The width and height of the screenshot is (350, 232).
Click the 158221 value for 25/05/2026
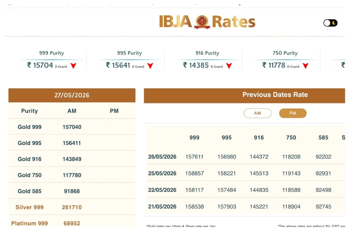pos(227,173)
